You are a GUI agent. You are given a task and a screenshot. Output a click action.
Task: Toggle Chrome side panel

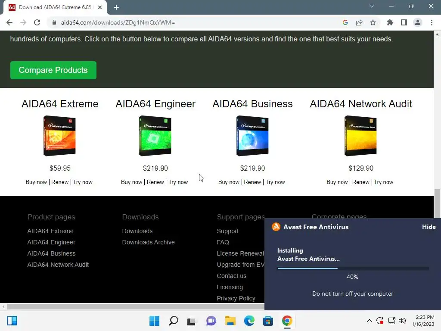[404, 22]
